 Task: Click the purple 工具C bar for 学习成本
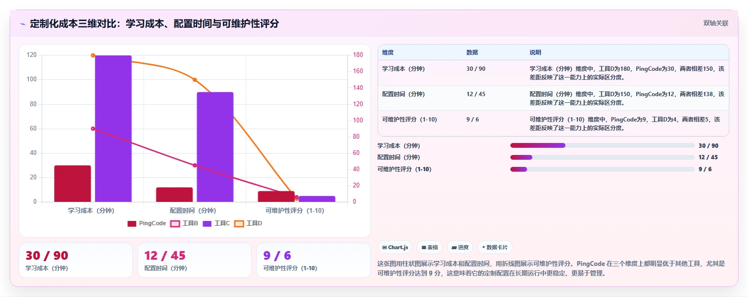[113, 129]
